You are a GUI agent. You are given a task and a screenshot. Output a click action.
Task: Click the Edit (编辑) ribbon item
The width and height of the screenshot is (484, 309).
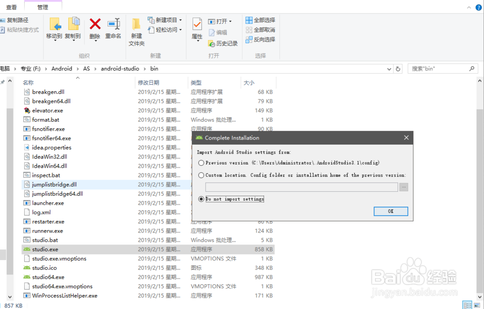[x=218, y=32]
